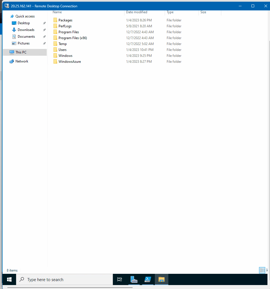Click the date 12/7/2022 5:02 AM
270x289 pixels.
(x=140, y=44)
